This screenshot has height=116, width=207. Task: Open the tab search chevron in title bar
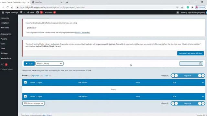point(189,2)
